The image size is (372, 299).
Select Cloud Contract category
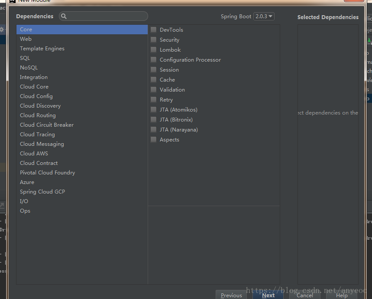click(x=82, y=163)
